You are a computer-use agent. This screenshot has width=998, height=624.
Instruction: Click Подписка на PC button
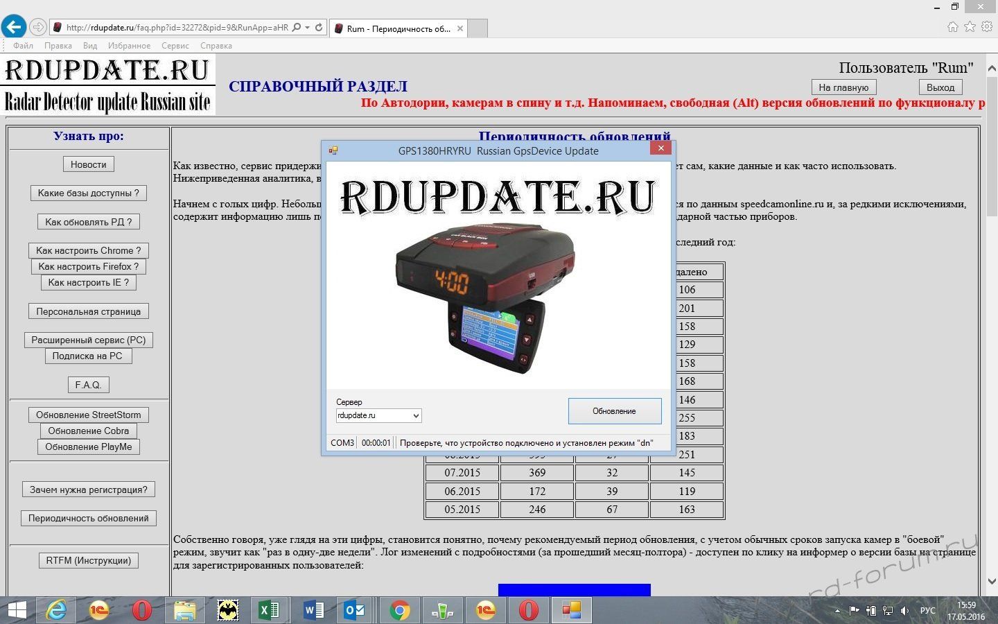[89, 356]
